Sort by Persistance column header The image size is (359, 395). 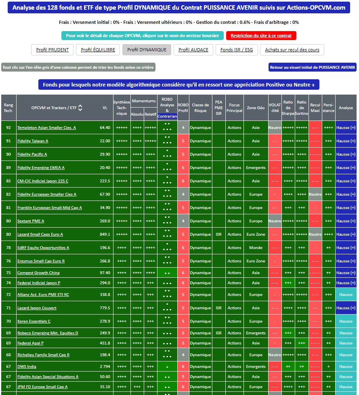pos(329,108)
